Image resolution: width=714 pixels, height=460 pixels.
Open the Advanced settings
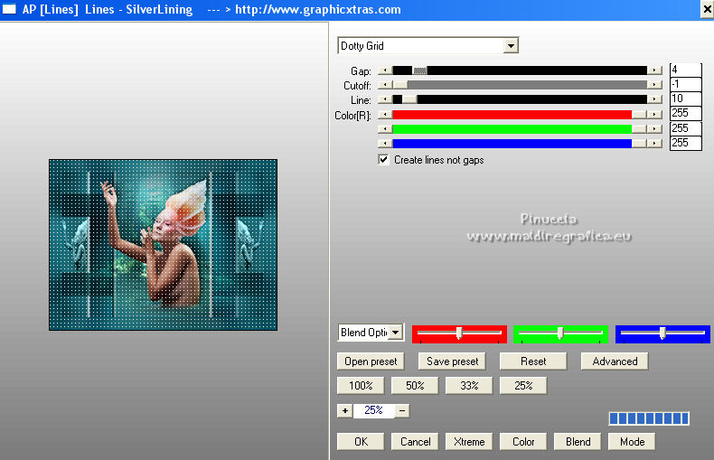pyautogui.click(x=615, y=361)
